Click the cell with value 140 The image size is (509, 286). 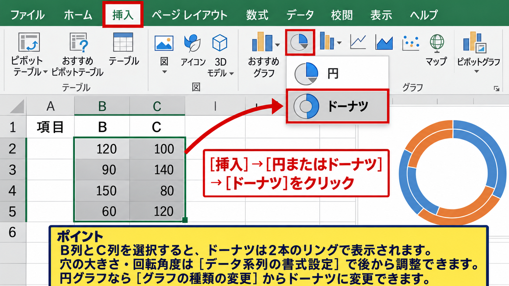(157, 170)
